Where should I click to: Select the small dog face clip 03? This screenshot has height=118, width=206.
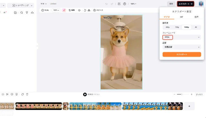click(x=66, y=106)
